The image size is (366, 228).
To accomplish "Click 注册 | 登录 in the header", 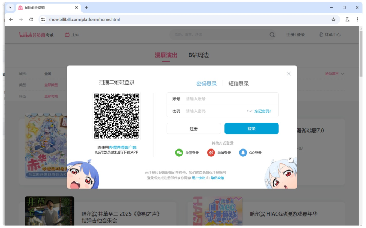I will pyautogui.click(x=296, y=35).
